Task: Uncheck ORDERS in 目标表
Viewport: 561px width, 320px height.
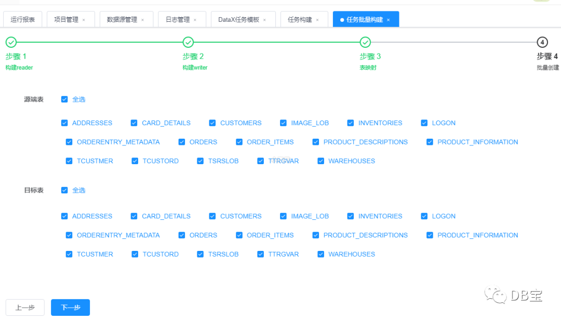Action: 182,235
